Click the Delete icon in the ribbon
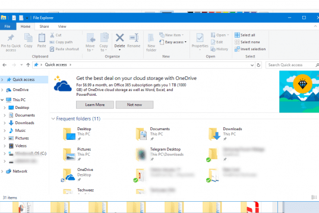The image size is (319, 213). pyautogui.click(x=119, y=38)
